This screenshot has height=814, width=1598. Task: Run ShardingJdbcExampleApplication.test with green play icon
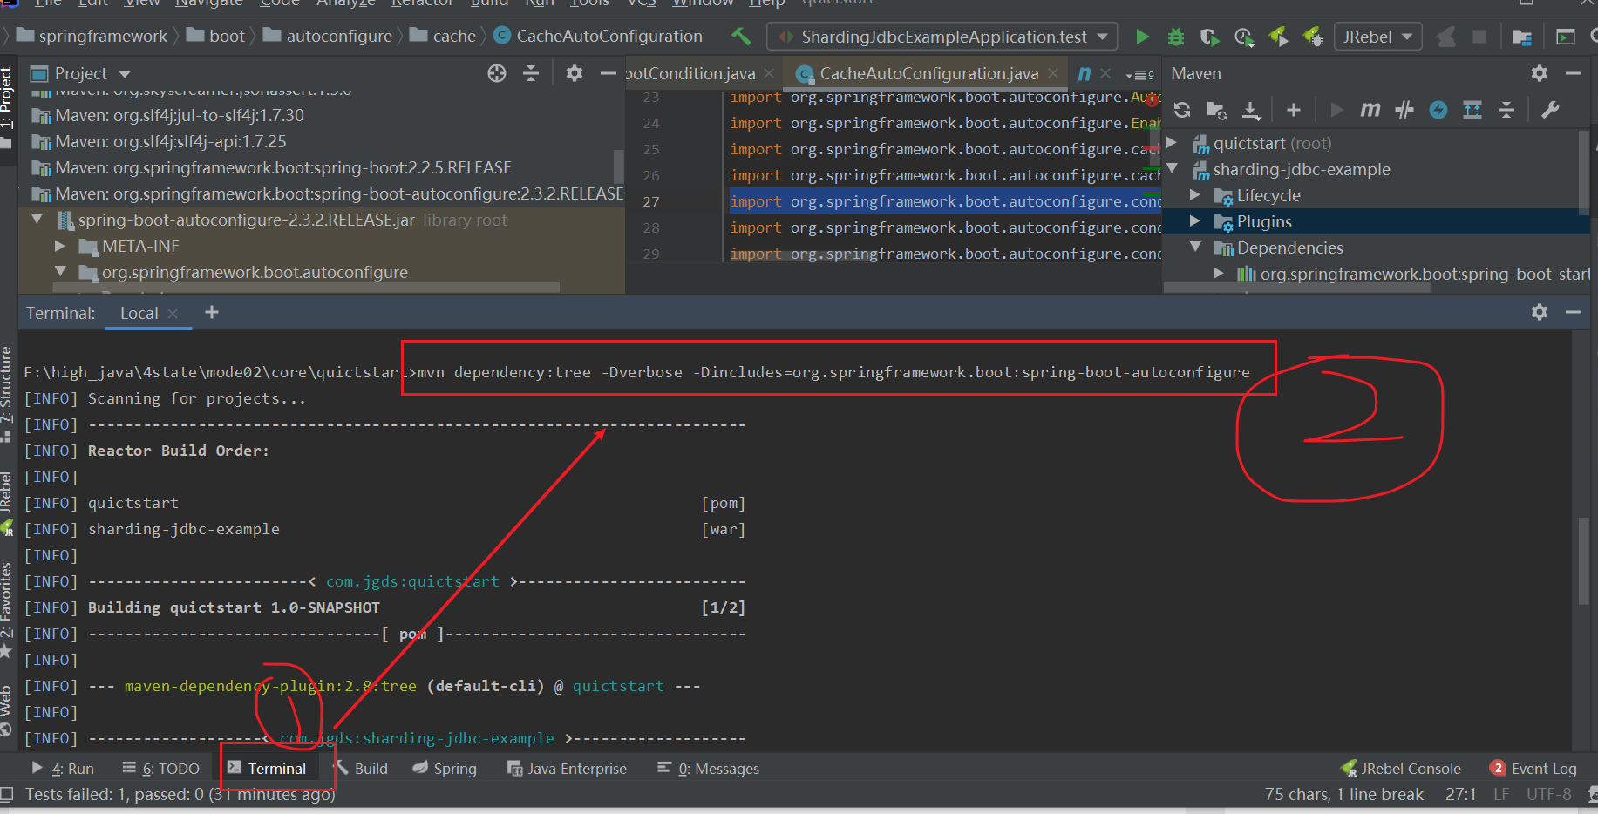point(1142,37)
